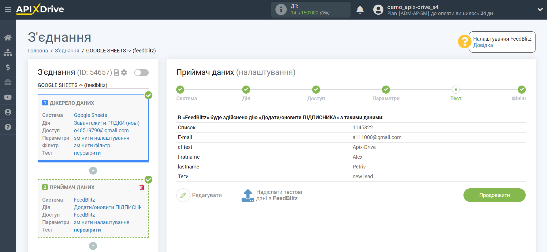The image size is (547, 252).
Task: Open the help question sidebar icon
Action: (8, 127)
